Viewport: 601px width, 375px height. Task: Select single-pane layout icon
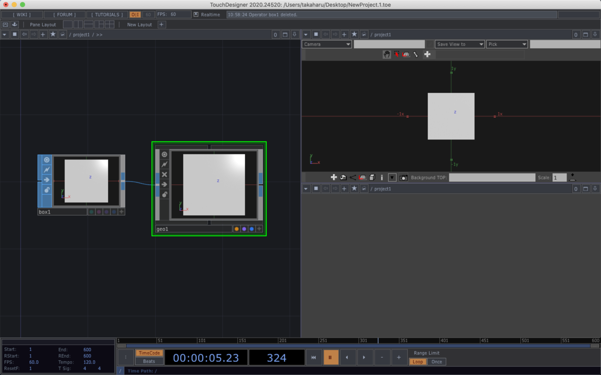point(68,24)
